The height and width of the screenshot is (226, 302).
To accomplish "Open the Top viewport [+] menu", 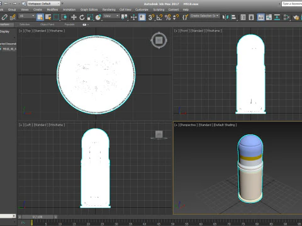I will tap(21, 31).
